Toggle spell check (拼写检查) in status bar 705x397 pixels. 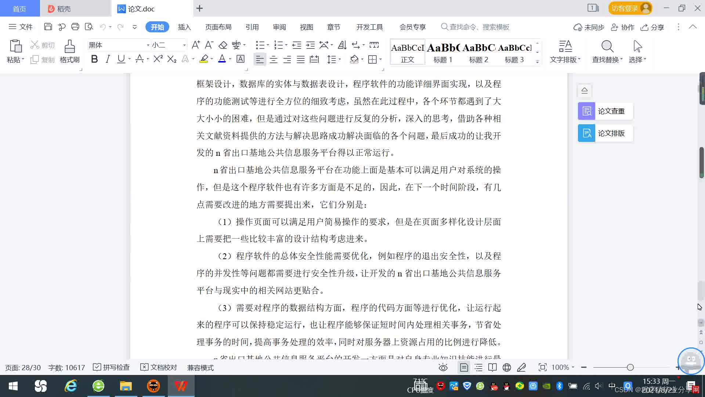[x=112, y=368]
